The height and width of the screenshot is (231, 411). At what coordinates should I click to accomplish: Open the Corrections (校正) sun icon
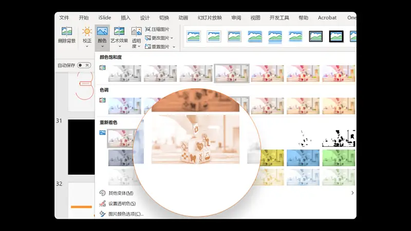(87, 31)
